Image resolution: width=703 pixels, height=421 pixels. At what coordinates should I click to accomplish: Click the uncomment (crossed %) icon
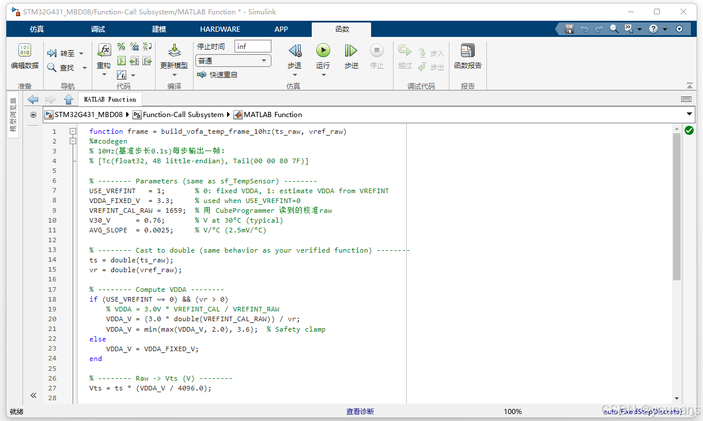134,47
